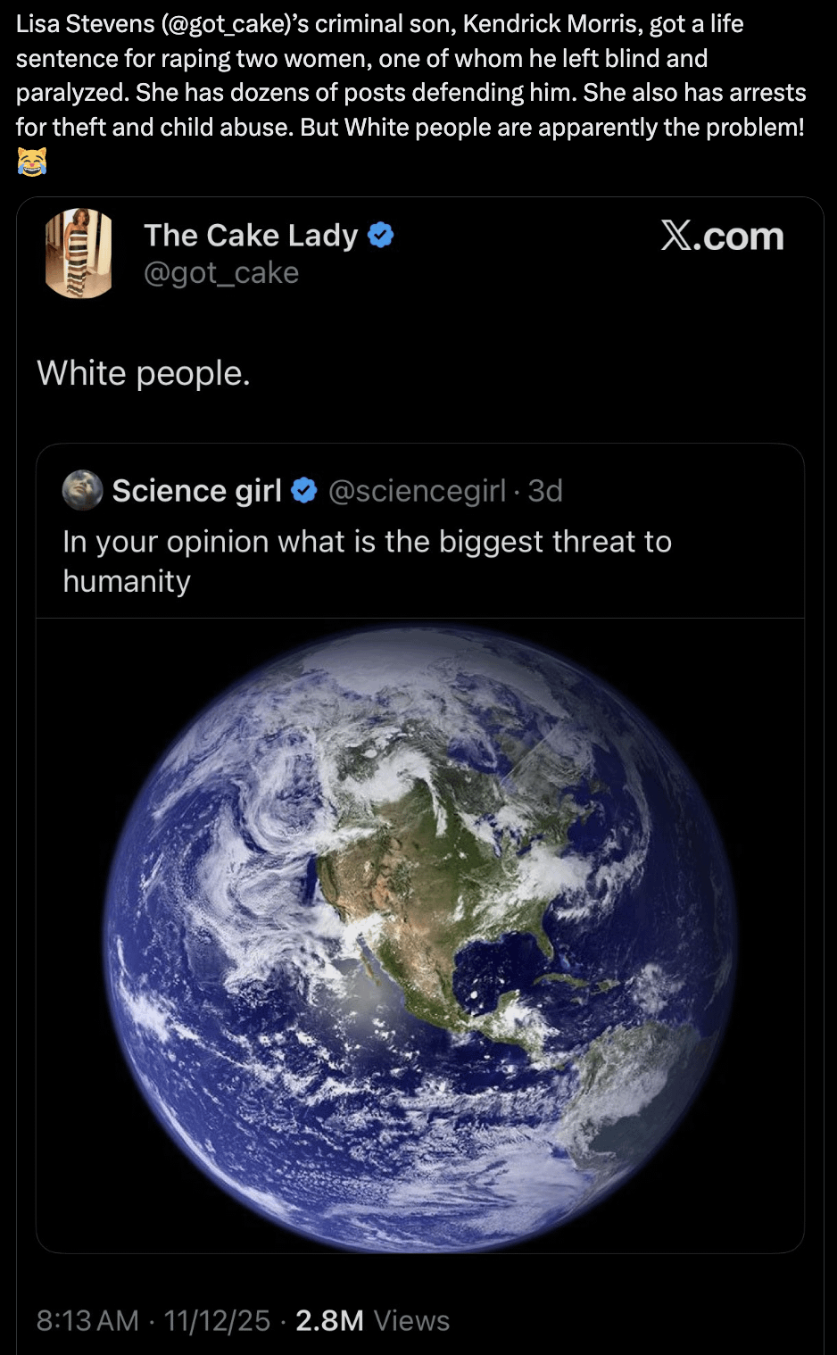Image resolution: width=837 pixels, height=1355 pixels.
Task: Click the 8:13 AM post time
Action: point(87,1320)
